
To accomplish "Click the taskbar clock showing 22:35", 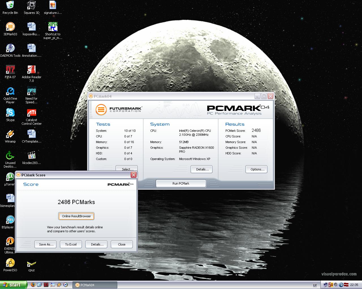I will click(x=354, y=285).
